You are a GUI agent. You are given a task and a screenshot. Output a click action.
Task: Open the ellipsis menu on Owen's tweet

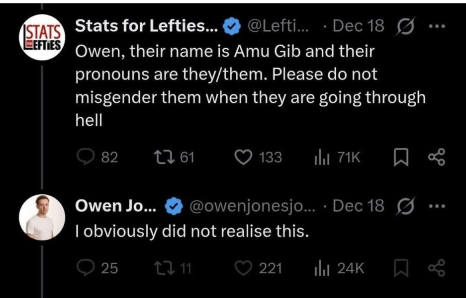pyautogui.click(x=436, y=206)
